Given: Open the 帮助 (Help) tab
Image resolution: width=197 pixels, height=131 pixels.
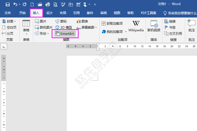Looking at the screenshot, I should point(131,13).
